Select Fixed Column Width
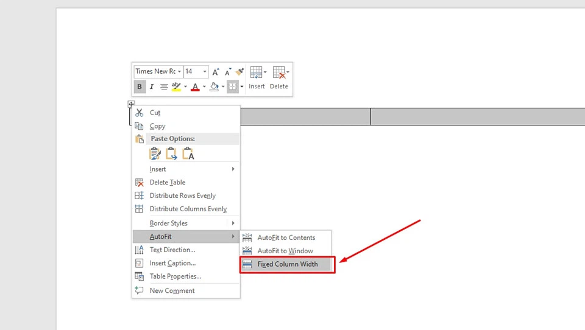The width and height of the screenshot is (585, 330). [287, 264]
